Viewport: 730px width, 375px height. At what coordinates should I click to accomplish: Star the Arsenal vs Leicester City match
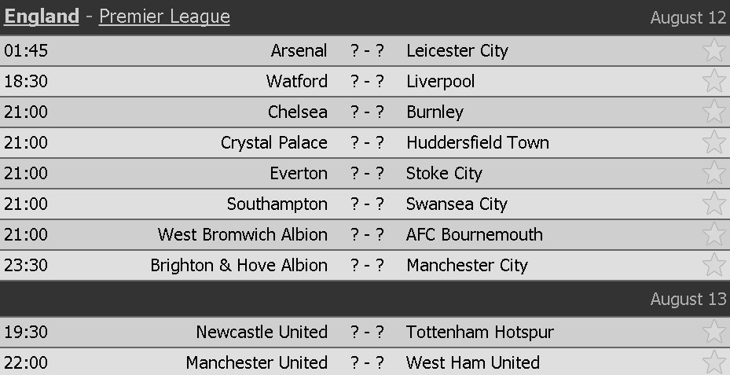tap(713, 50)
